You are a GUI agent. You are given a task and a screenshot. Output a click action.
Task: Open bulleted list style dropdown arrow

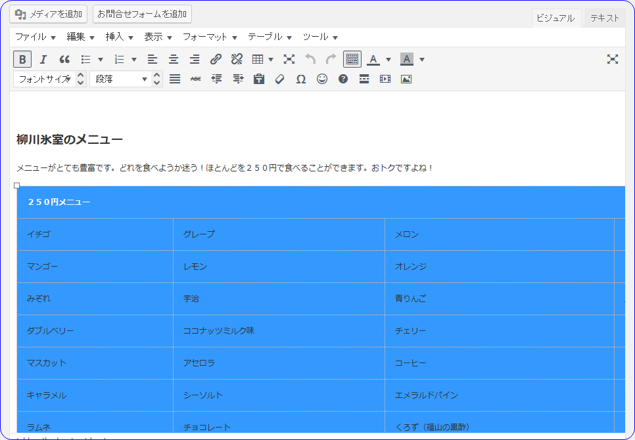point(101,60)
